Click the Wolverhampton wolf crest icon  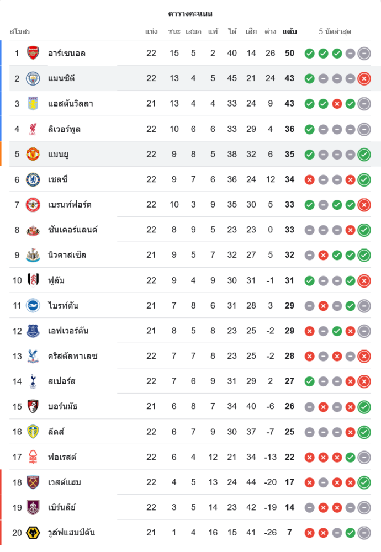33,533
